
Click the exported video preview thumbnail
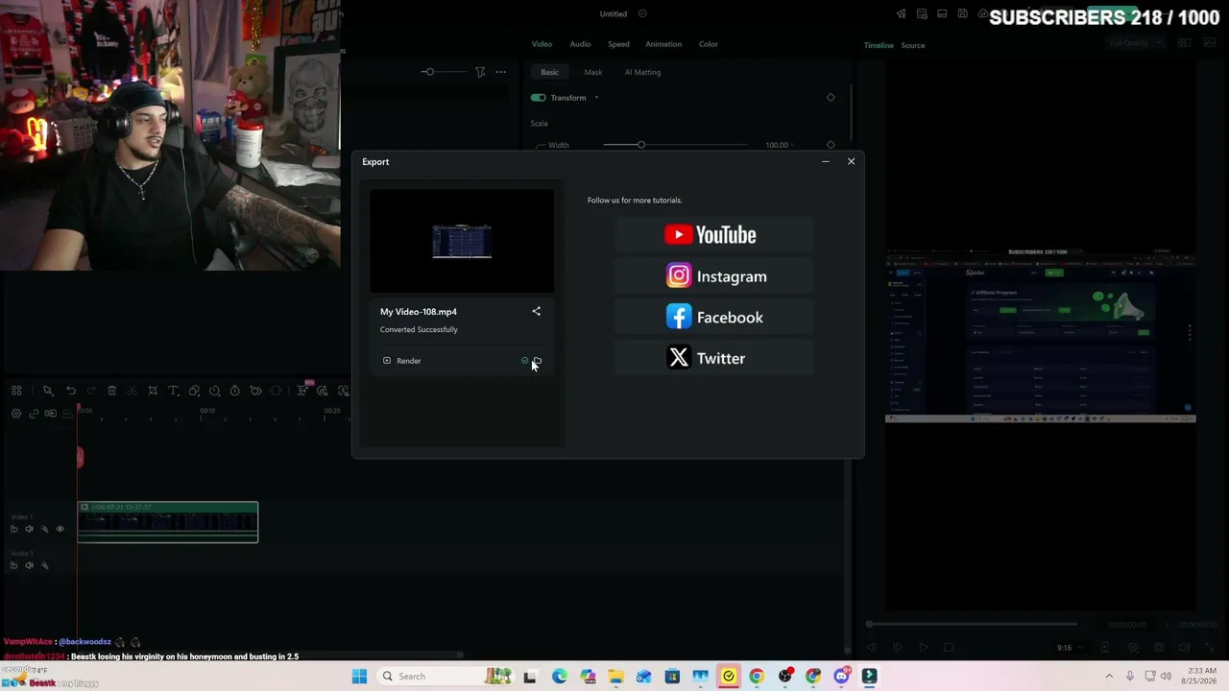click(x=462, y=241)
